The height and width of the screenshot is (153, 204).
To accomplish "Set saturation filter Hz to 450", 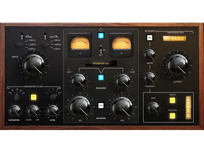I will click(24, 93).
